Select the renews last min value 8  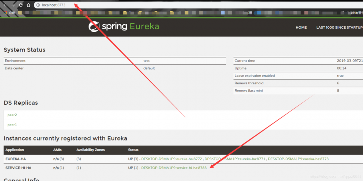click(x=338, y=90)
